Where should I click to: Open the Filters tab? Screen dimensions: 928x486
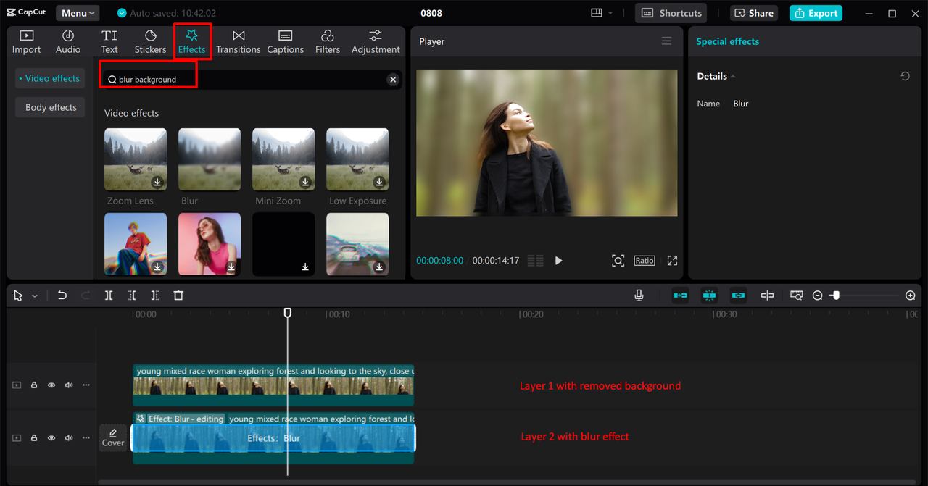click(x=328, y=42)
